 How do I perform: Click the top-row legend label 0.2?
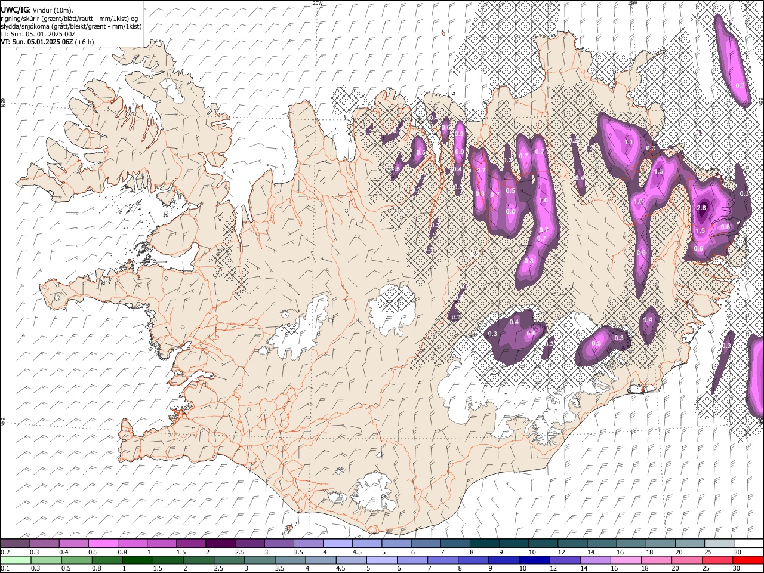coord(5,552)
